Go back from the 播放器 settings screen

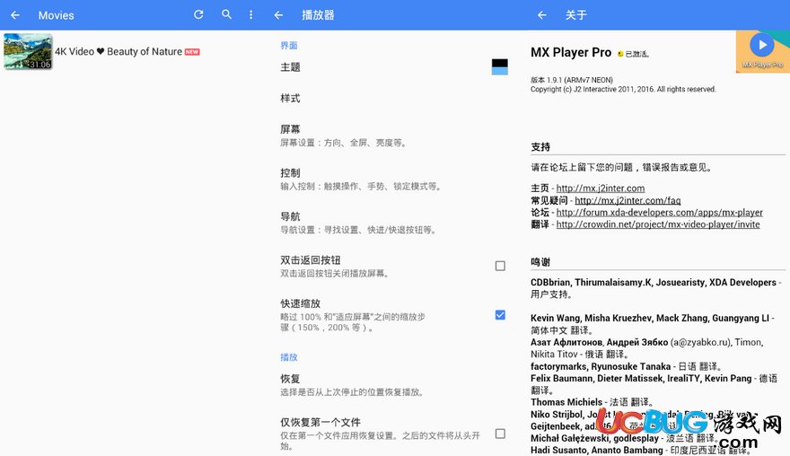(278, 15)
